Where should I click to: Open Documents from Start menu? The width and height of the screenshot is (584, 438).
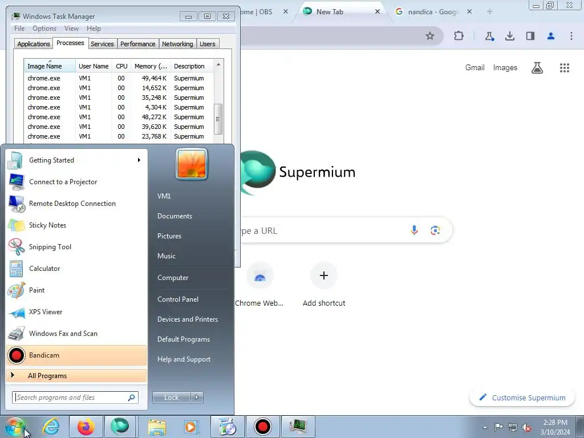[175, 216]
